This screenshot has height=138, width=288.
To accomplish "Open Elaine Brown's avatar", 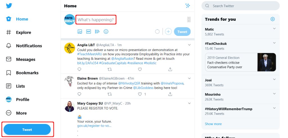I will [x=70, y=81].
